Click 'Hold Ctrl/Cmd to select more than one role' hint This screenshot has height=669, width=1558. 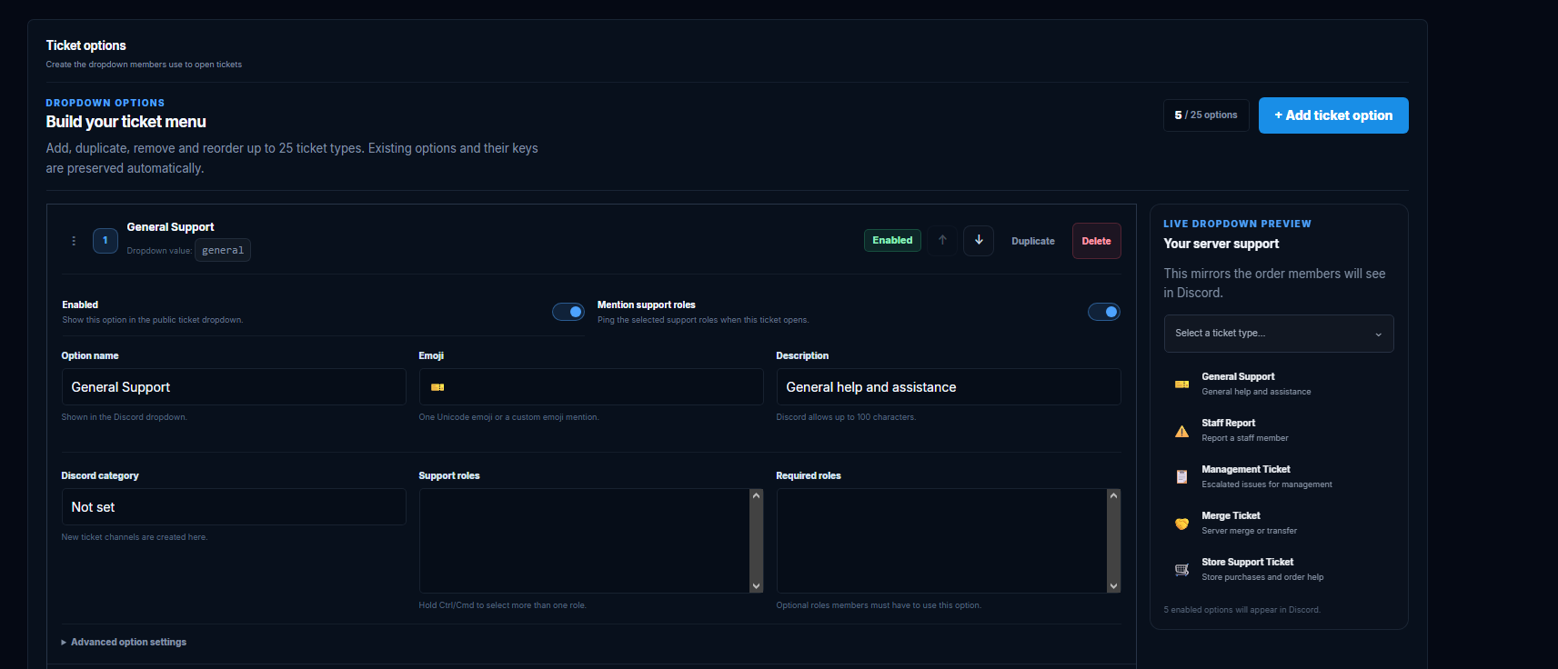point(502,605)
